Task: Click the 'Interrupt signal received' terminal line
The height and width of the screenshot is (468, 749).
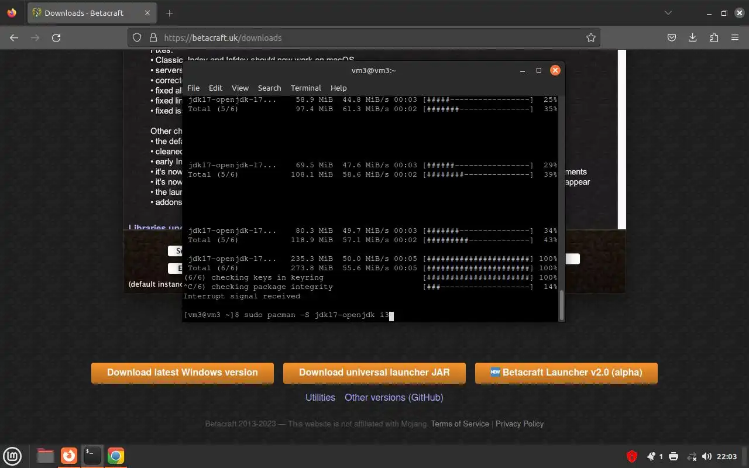Action: (x=242, y=296)
